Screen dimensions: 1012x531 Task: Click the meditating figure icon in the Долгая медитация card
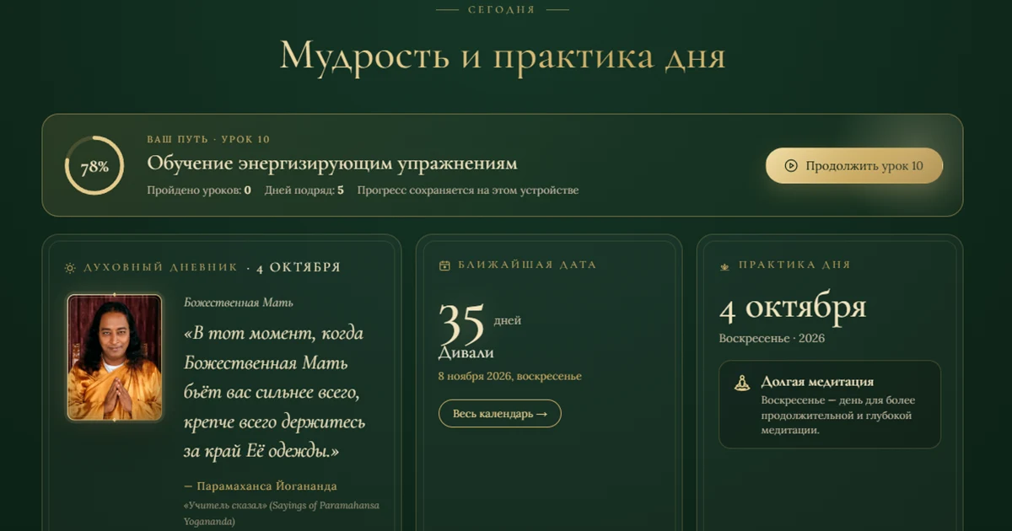point(742,383)
